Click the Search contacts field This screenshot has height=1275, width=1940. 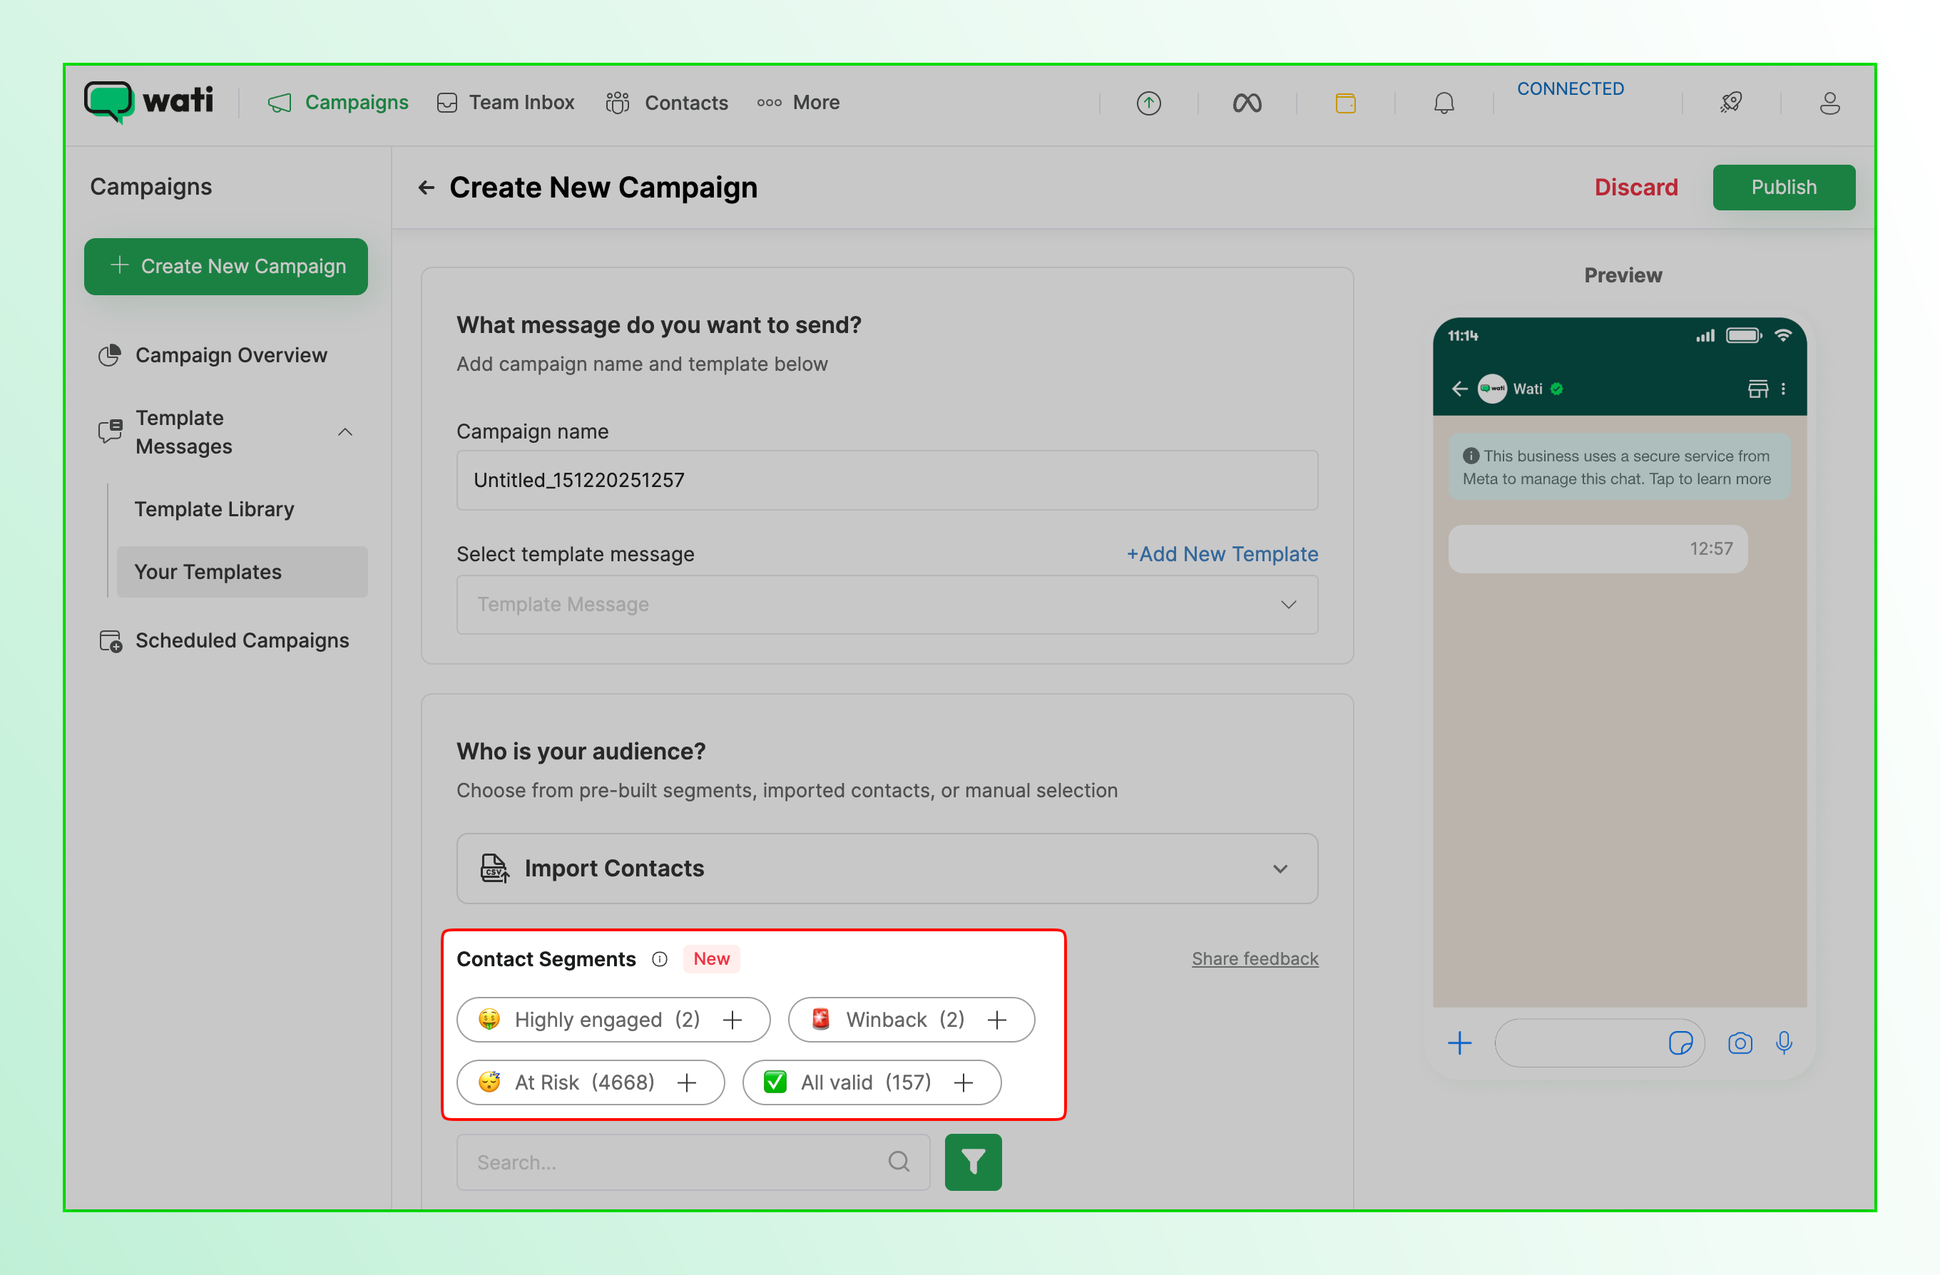(x=693, y=1162)
